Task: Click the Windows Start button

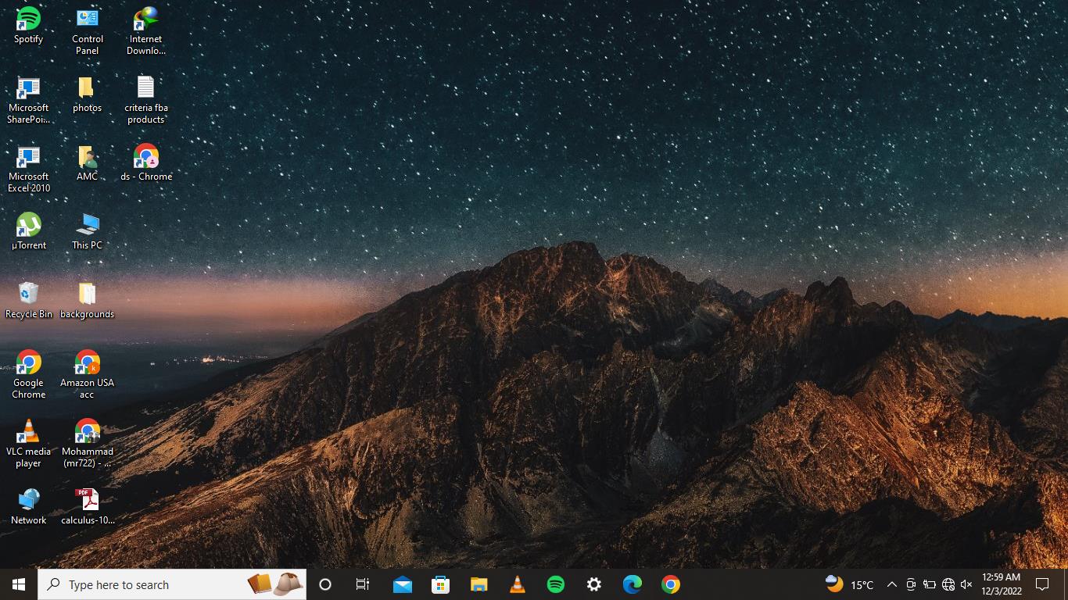Action: [19, 584]
